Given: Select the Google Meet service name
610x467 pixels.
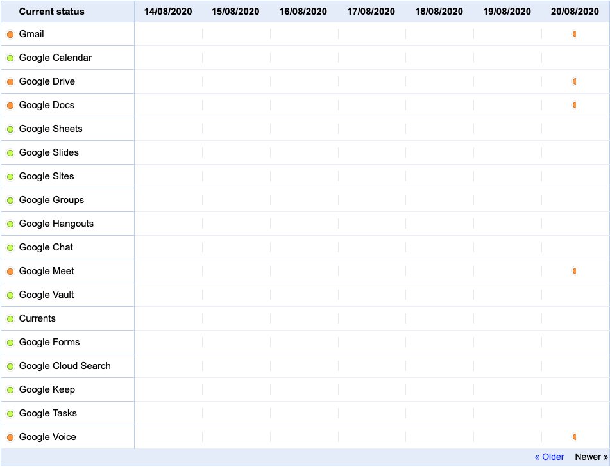Looking at the screenshot, I should (x=47, y=271).
